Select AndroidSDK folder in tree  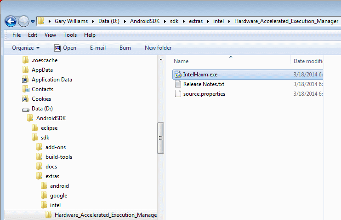pyautogui.click(x=51, y=118)
